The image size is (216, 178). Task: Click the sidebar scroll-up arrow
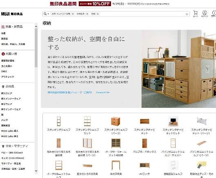36,27
